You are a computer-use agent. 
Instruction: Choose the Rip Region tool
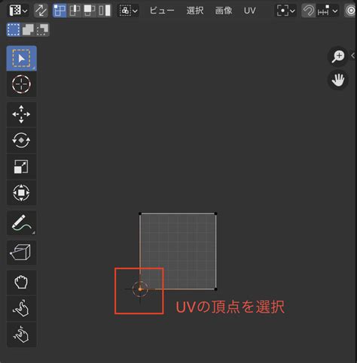pyautogui.click(x=21, y=253)
